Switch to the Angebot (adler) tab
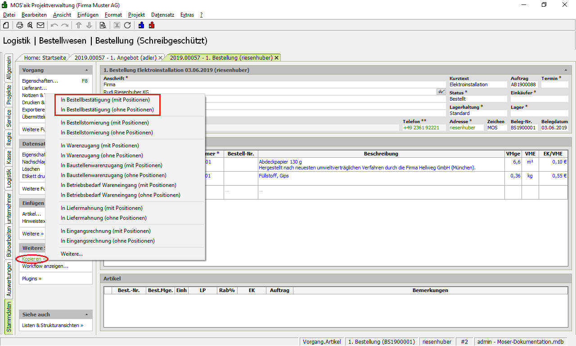 [x=115, y=58]
